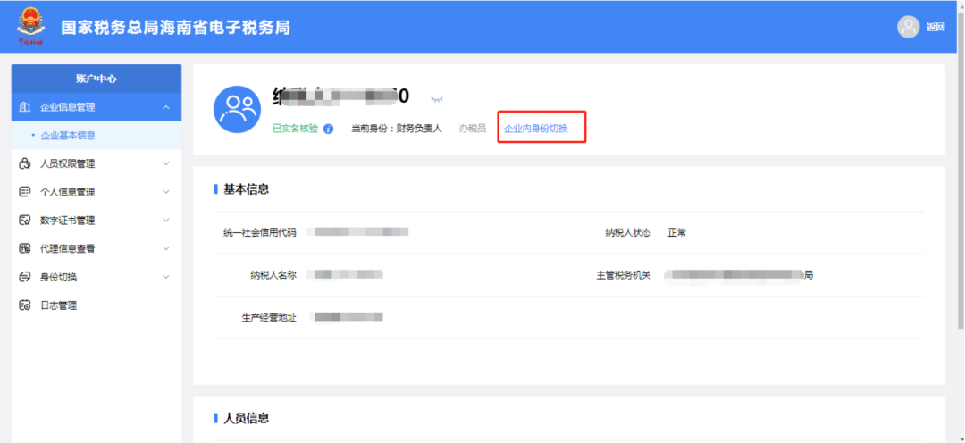Click the info icon next to 已实名核验
This screenshot has height=443, width=965.
[329, 129]
